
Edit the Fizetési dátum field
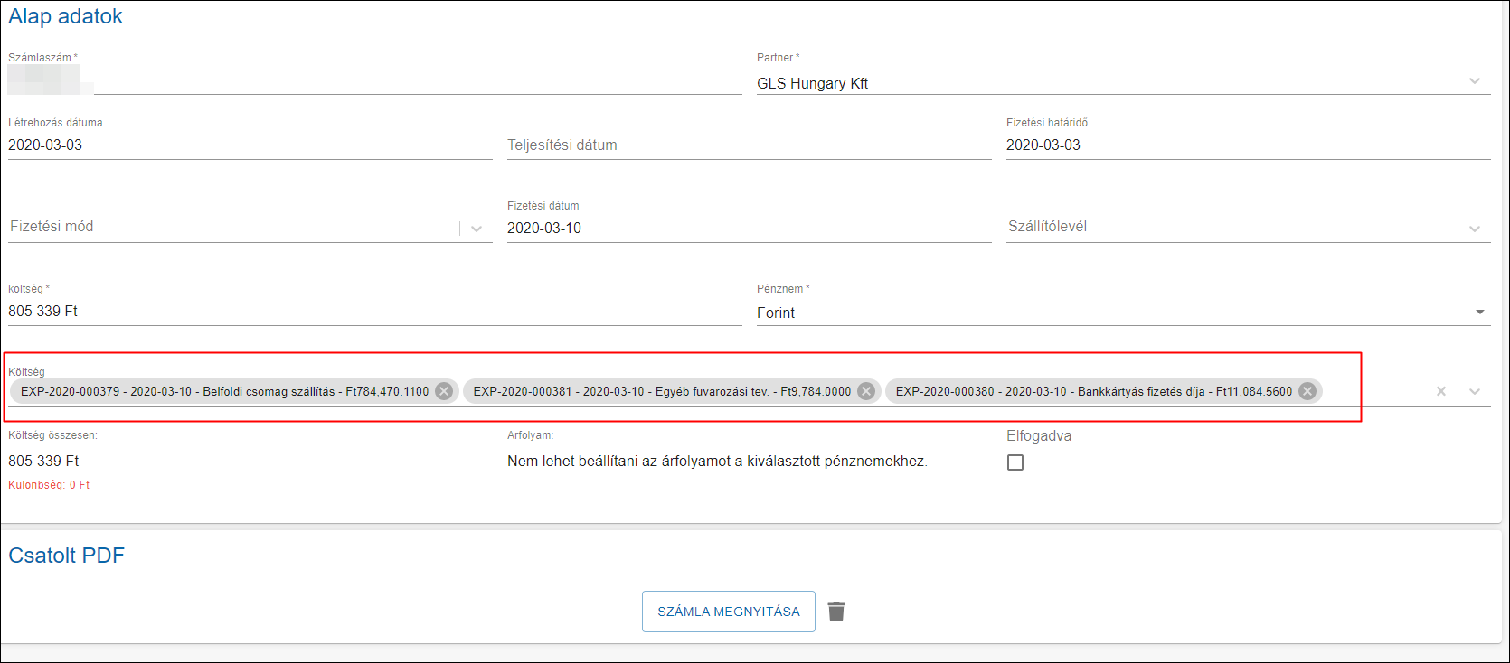tap(749, 229)
